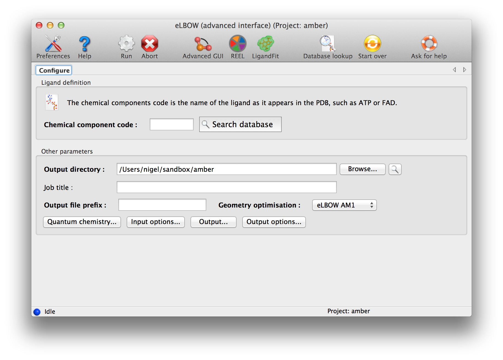The image size is (503, 360).
Task: Click the Search database button
Action: 240,124
